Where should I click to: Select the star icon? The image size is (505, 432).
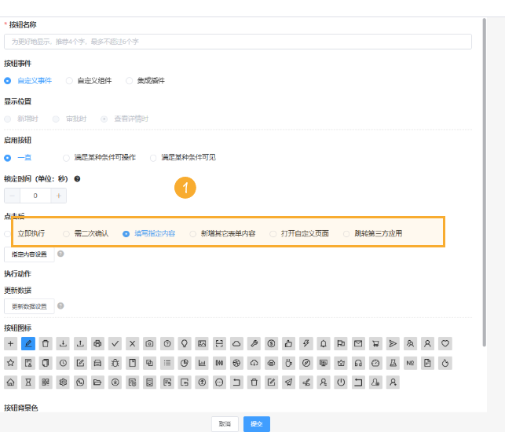pyautogui.click(x=11, y=363)
